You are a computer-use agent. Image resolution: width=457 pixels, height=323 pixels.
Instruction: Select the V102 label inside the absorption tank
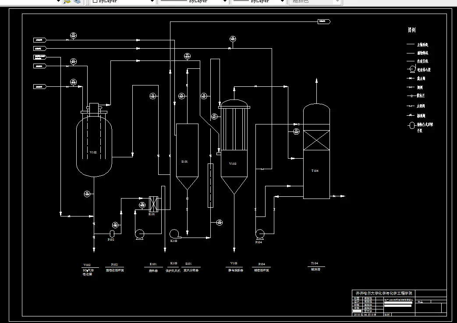coord(93,152)
